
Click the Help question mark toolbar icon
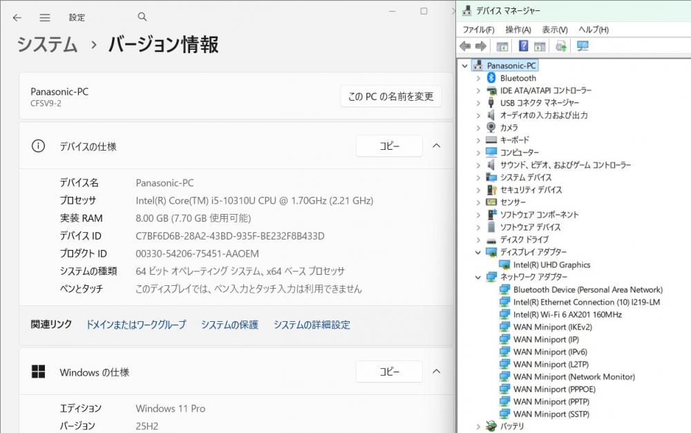click(523, 46)
